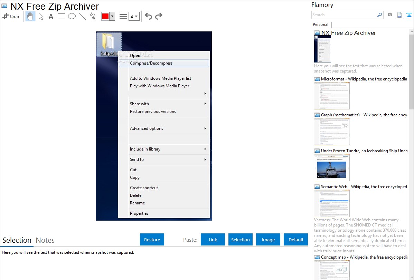The image size is (414, 280).
Task: Open the Microformat - Wikipedia snapshot title
Action: click(364, 79)
